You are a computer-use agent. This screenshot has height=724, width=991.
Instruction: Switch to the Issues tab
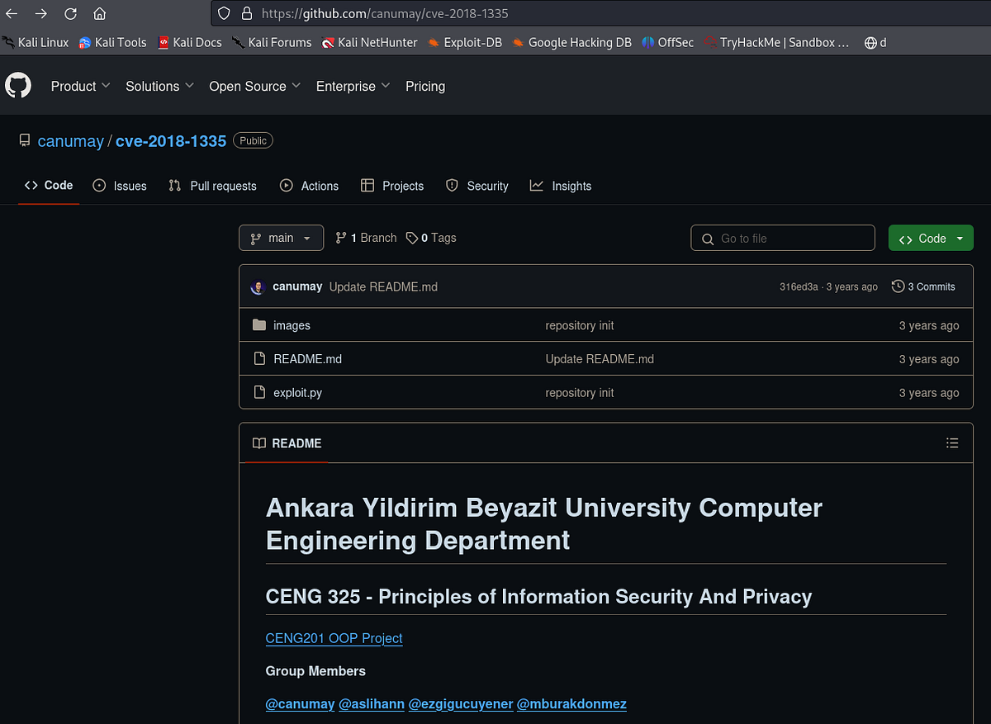coord(120,186)
